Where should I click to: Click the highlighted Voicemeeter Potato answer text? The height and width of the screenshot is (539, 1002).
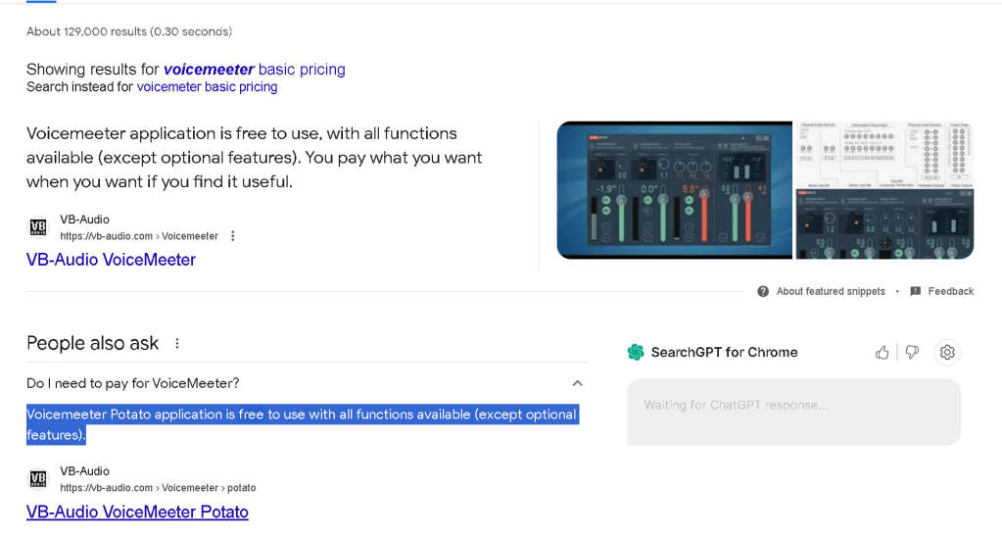point(303,424)
